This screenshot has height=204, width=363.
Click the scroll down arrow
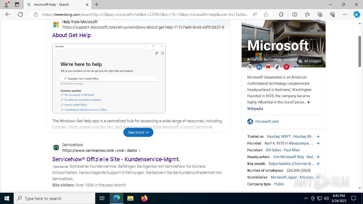360,188
